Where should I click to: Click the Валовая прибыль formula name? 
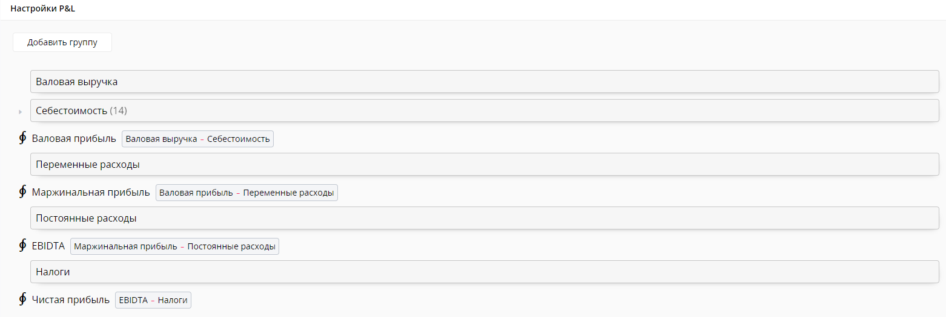74,139
